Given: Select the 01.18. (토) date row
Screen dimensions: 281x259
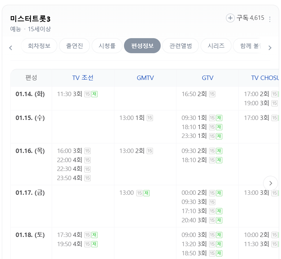Looking at the screenshot, I should click(x=30, y=235).
